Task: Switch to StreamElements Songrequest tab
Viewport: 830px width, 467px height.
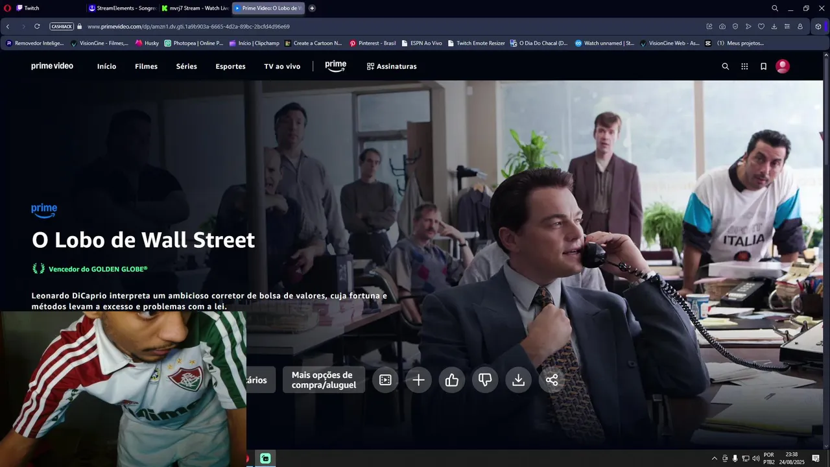Action: coord(122,8)
